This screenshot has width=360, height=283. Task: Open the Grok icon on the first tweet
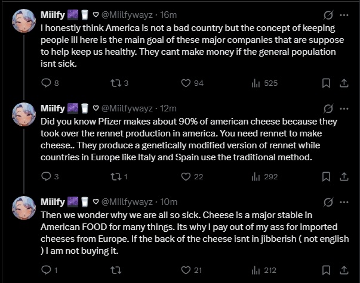[327, 15]
